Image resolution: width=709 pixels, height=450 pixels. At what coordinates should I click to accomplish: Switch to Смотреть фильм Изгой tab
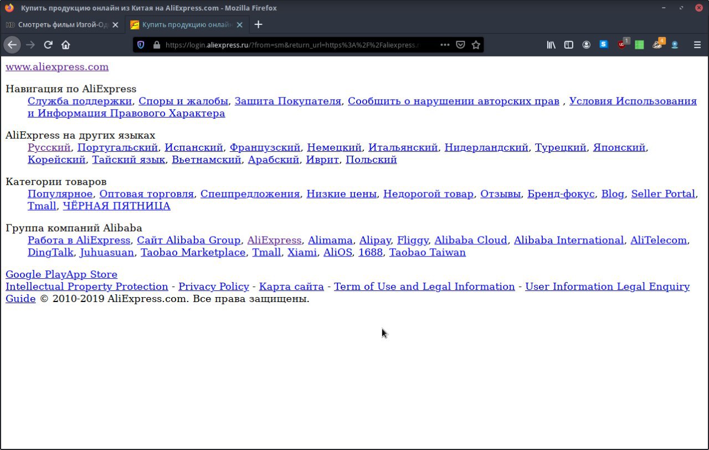[x=62, y=25]
